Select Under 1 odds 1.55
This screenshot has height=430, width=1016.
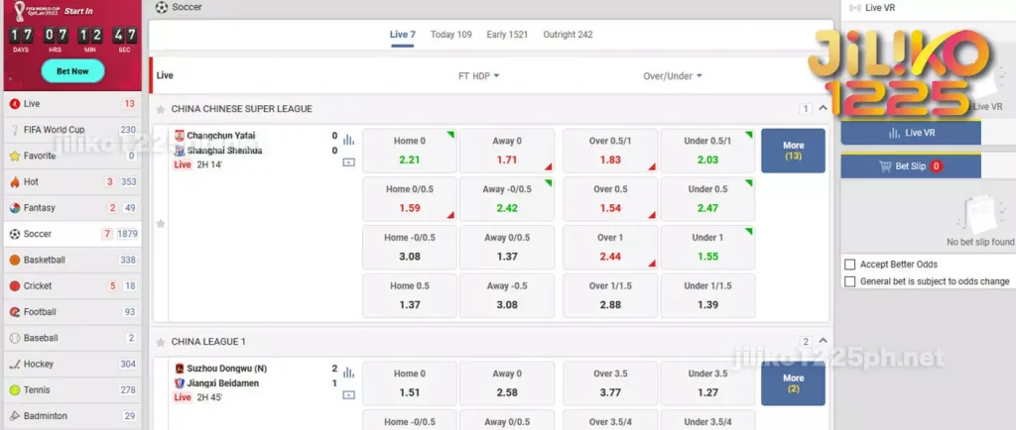point(707,247)
